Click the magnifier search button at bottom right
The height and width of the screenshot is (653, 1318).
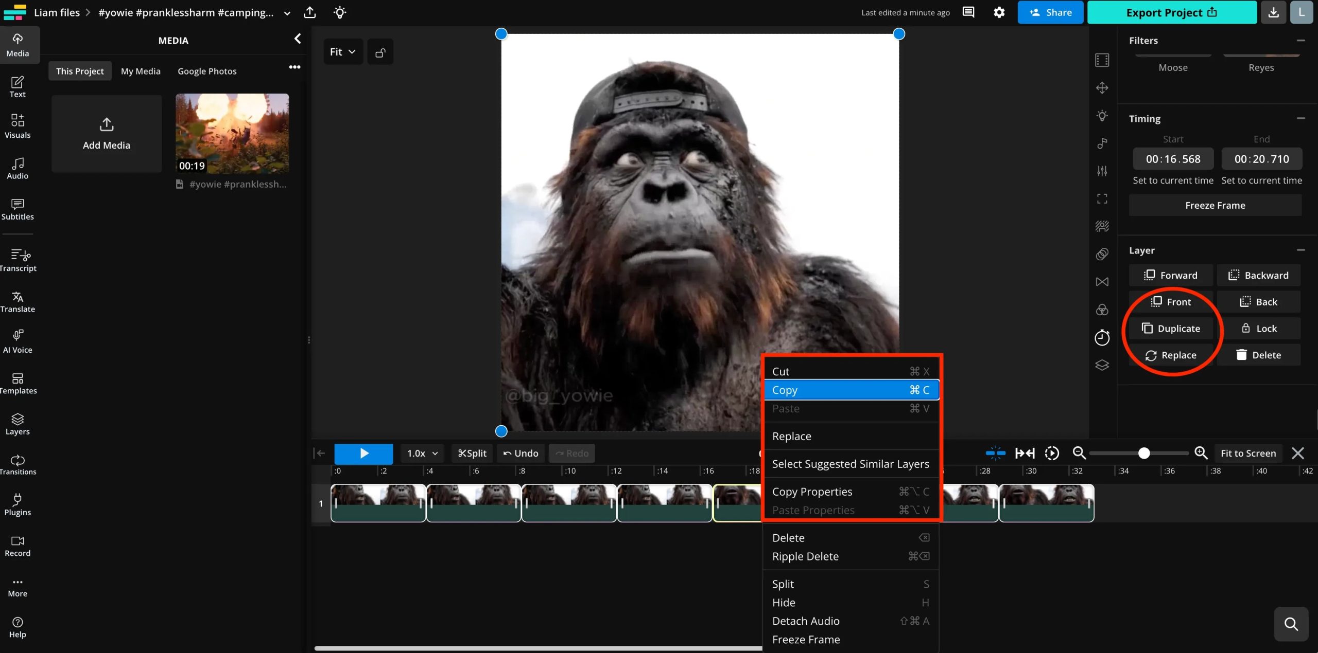coord(1291,624)
